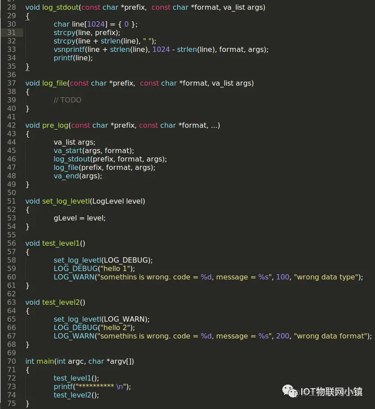
Task: Click 'log_stdout(prefix, format, args);' call on line 46
Action: tap(110, 159)
